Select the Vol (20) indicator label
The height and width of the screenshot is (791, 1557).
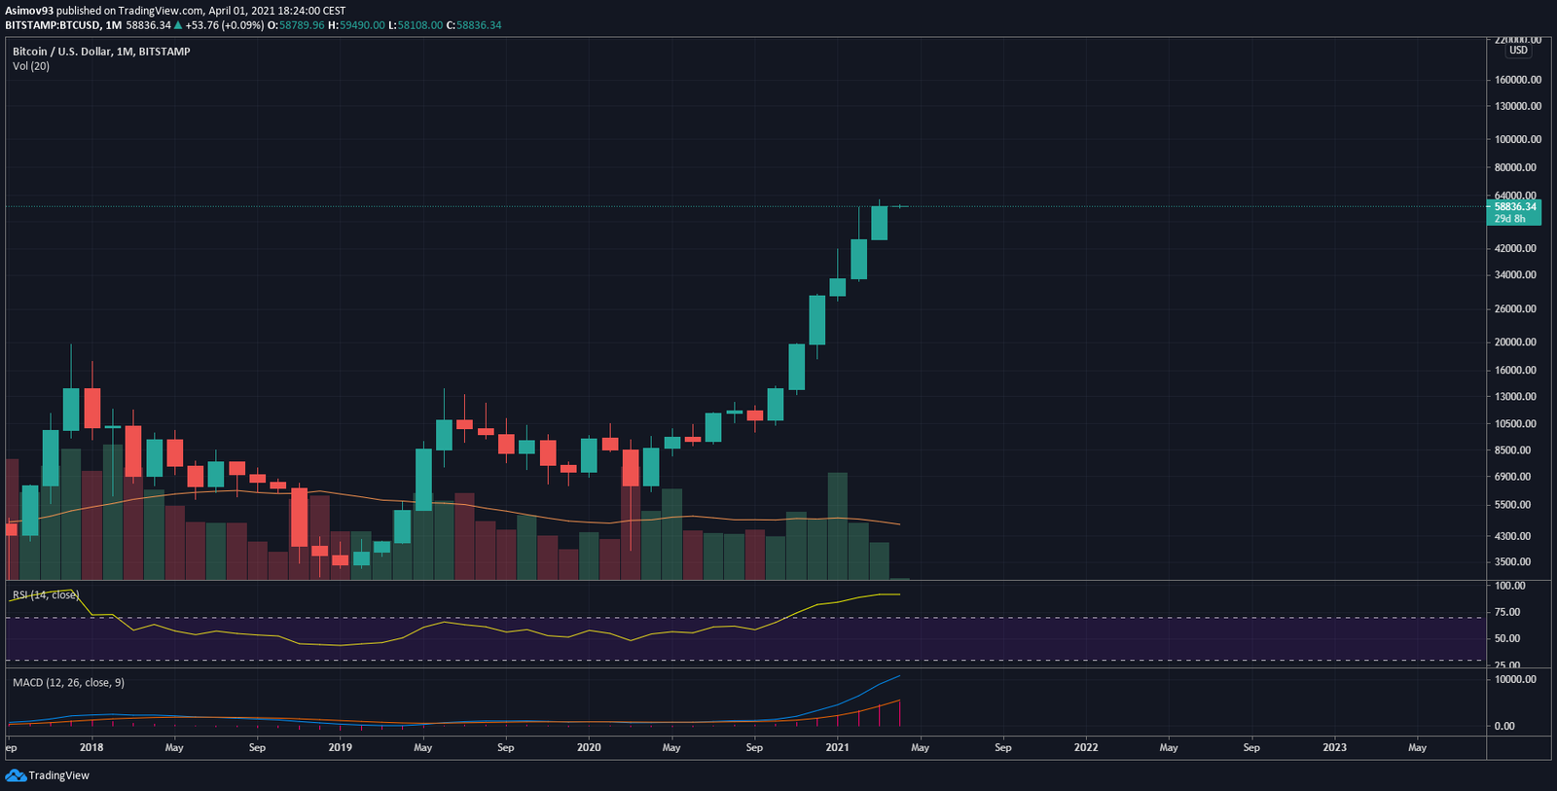coord(31,66)
